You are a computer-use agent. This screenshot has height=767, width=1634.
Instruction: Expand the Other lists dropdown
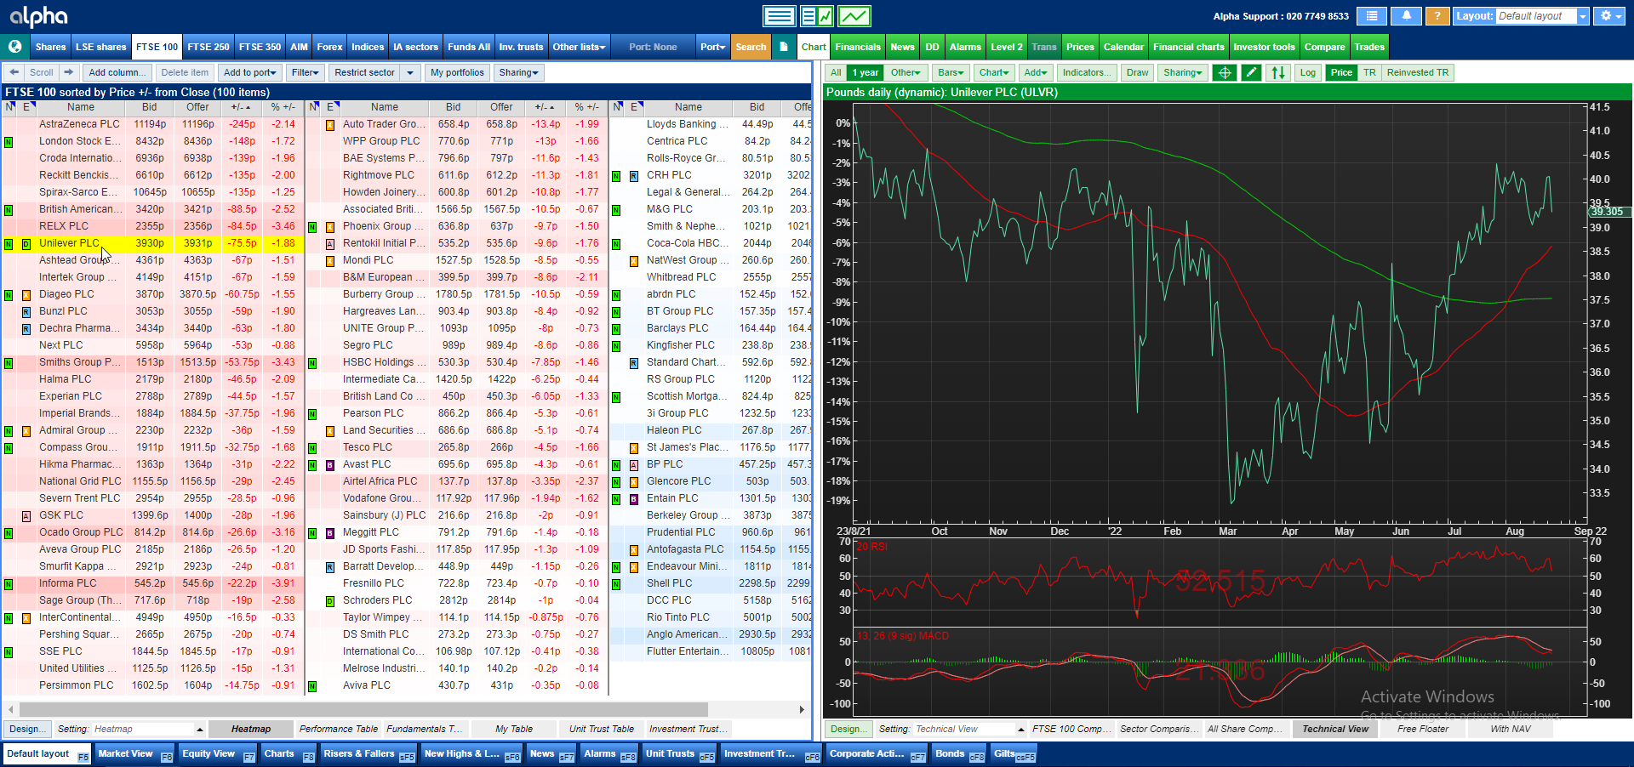click(579, 47)
